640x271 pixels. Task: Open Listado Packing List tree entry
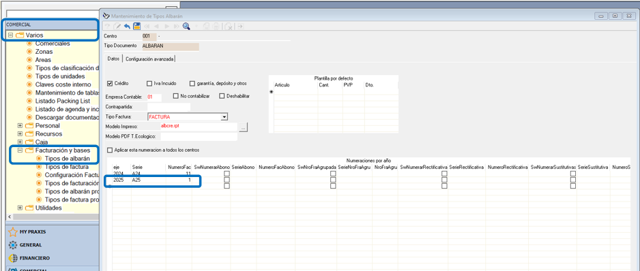63,101
